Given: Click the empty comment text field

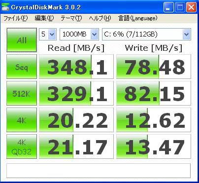Looking at the screenshot, I should click(99, 171).
